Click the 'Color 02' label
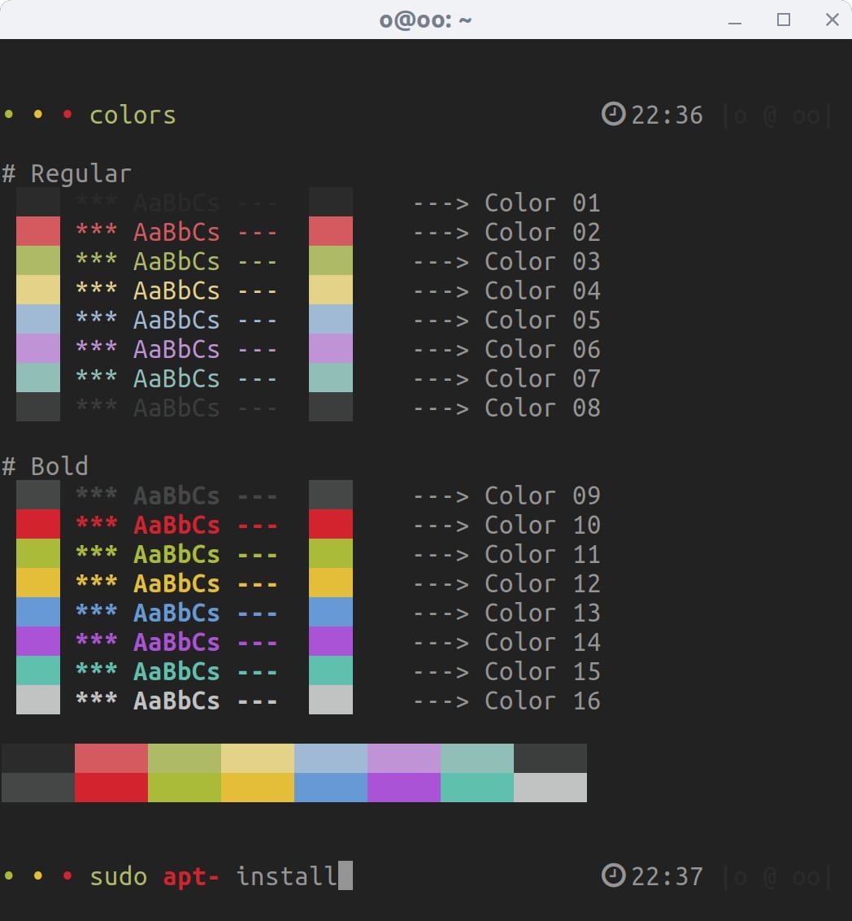Screen dimensions: 852x921 [x=542, y=232]
